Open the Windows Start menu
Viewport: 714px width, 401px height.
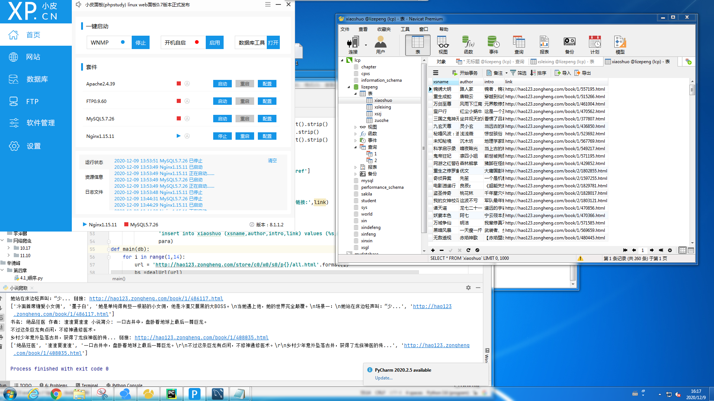pos(10,394)
